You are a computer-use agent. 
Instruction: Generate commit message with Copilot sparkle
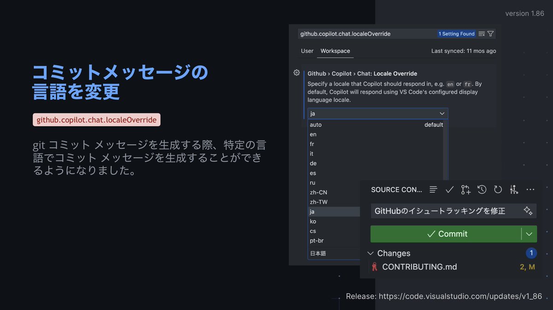[528, 211]
